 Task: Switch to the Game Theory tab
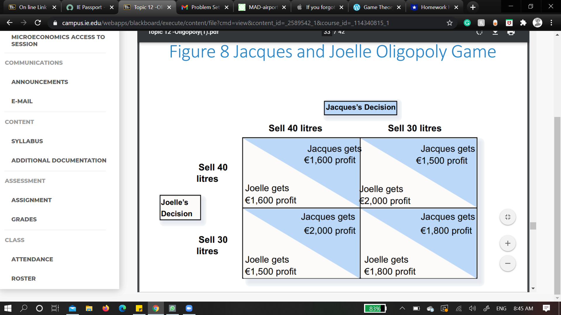374,7
